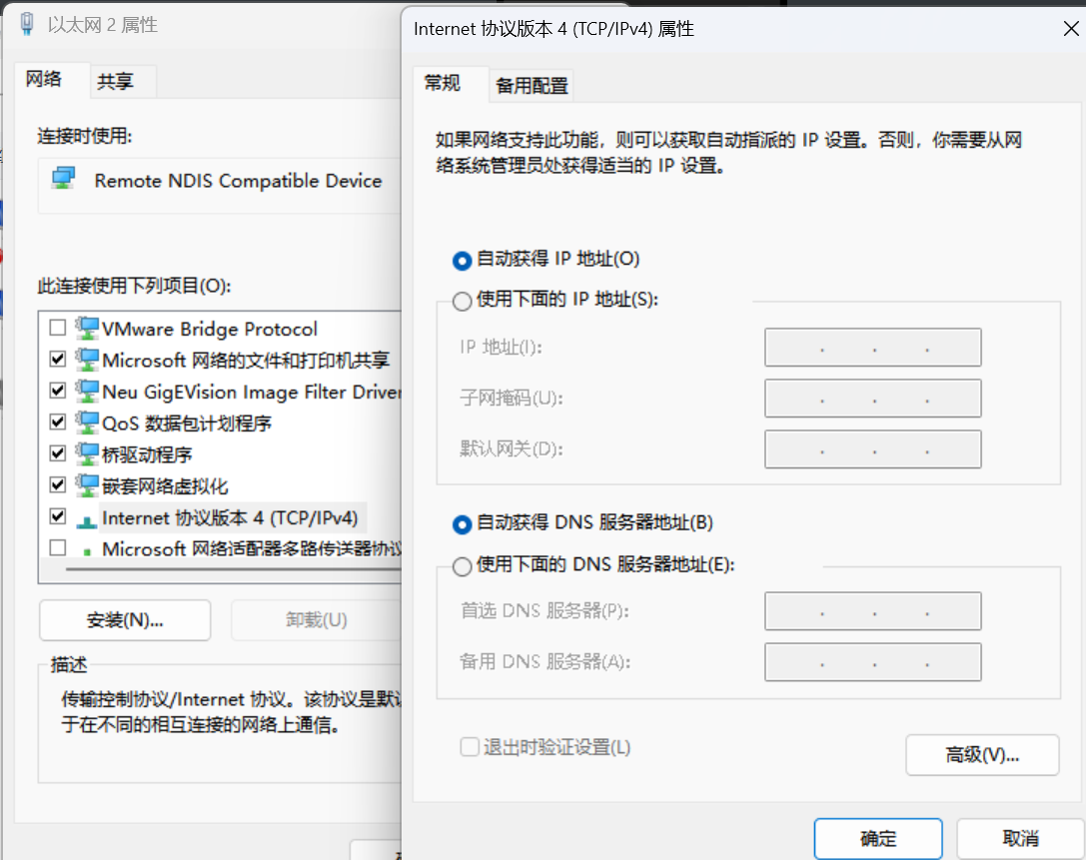
Task: Click the 备用 DNS 服务器 input field
Action: (872, 662)
